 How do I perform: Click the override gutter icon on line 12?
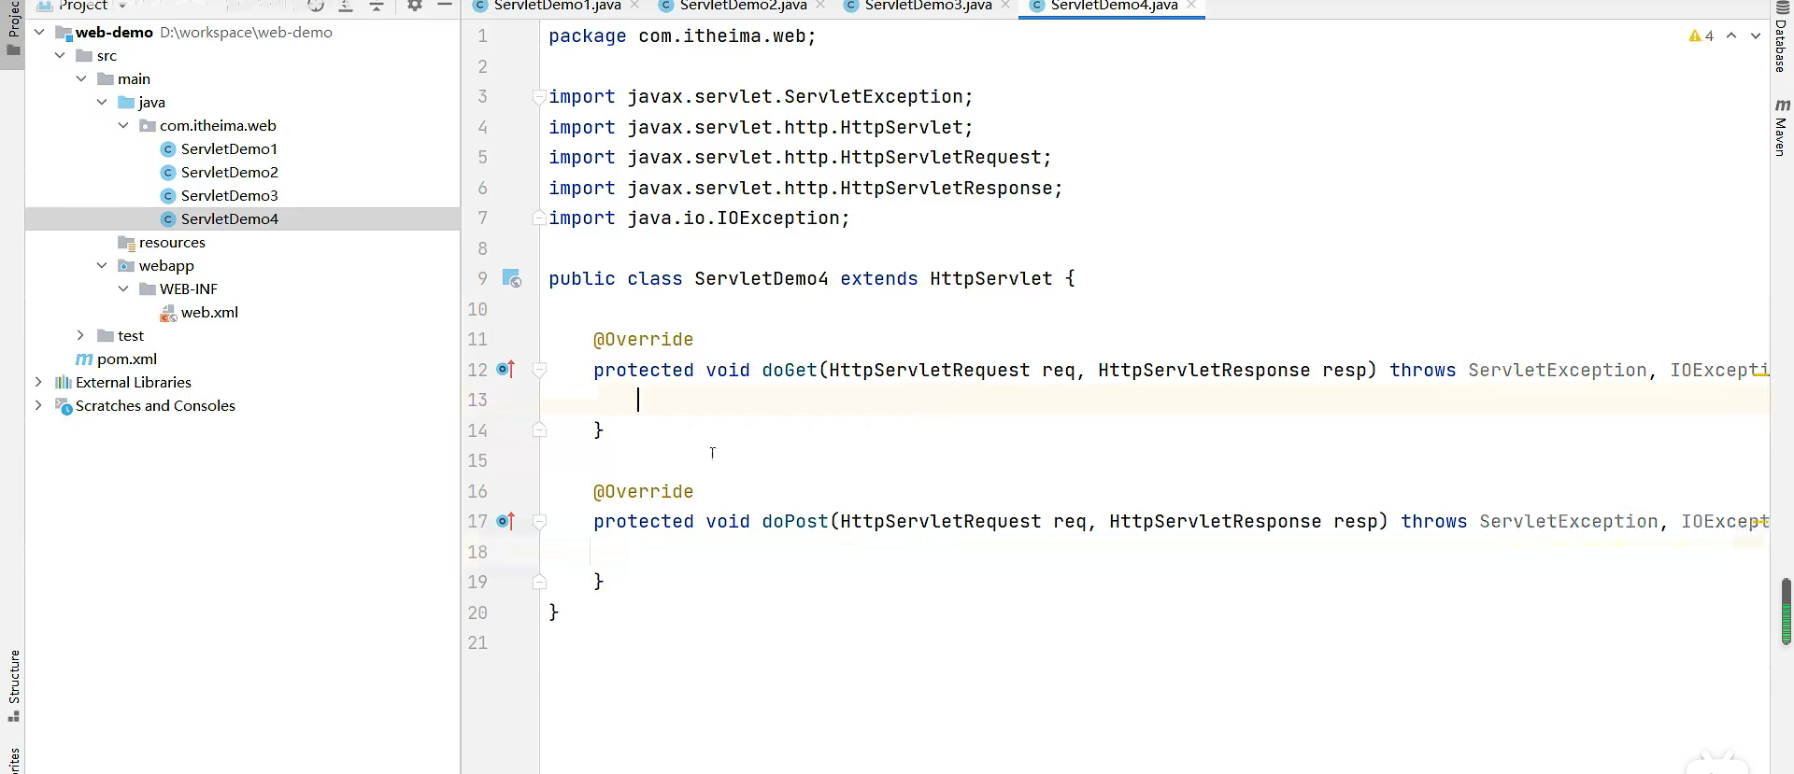(505, 370)
